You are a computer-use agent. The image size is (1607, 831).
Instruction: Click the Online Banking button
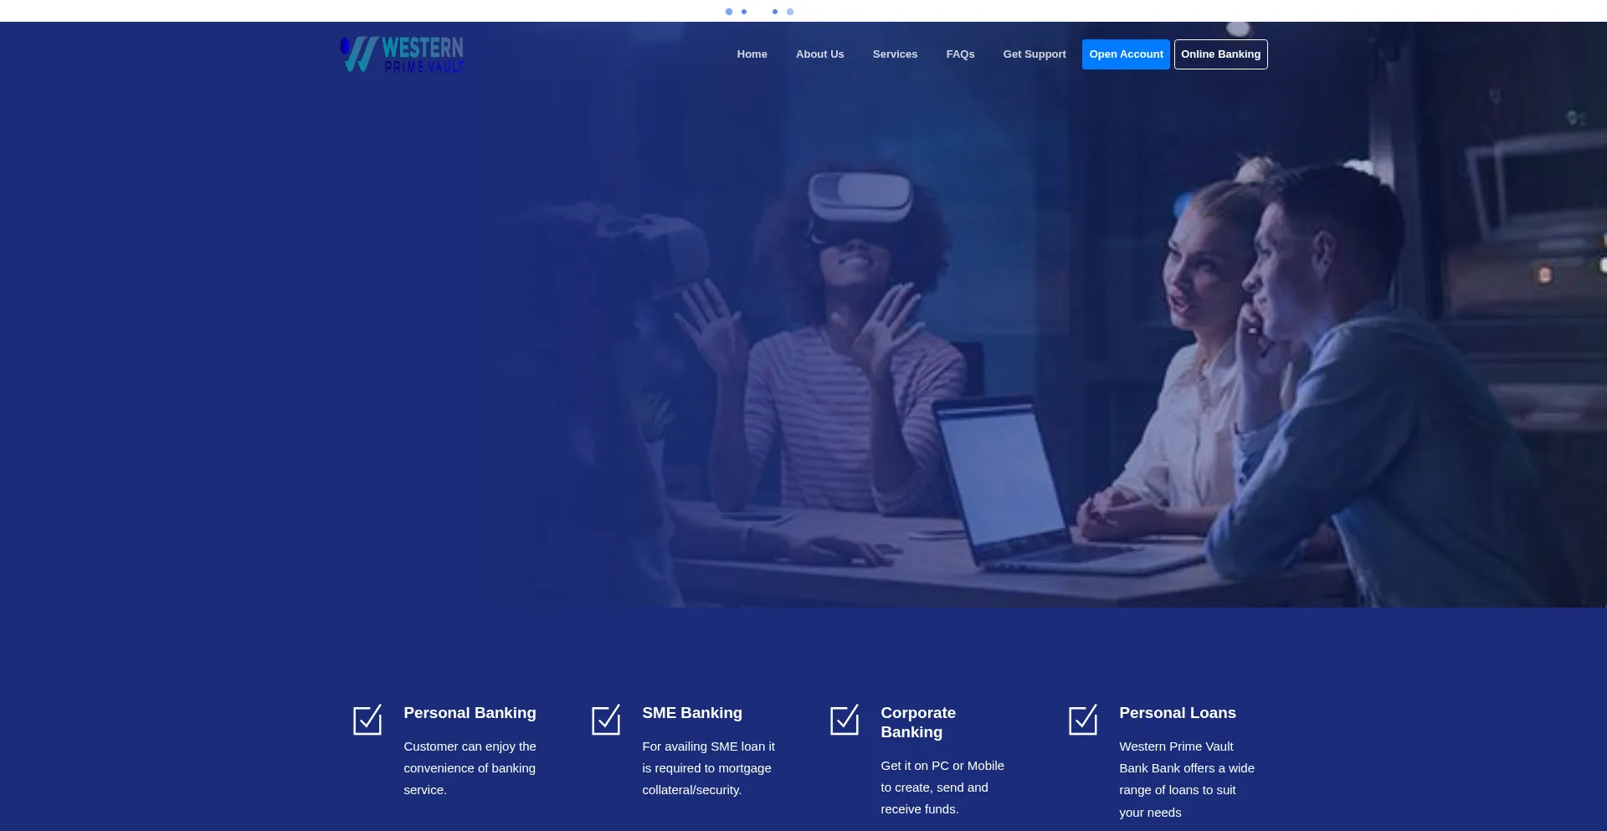click(x=1220, y=54)
